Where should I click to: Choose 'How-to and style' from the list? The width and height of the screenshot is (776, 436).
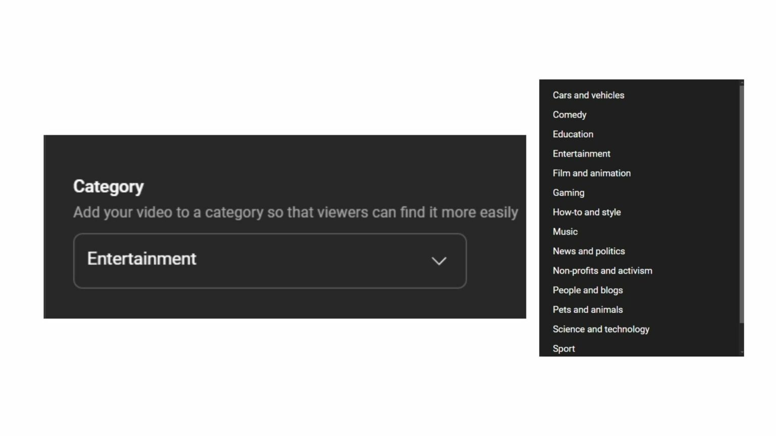587,212
